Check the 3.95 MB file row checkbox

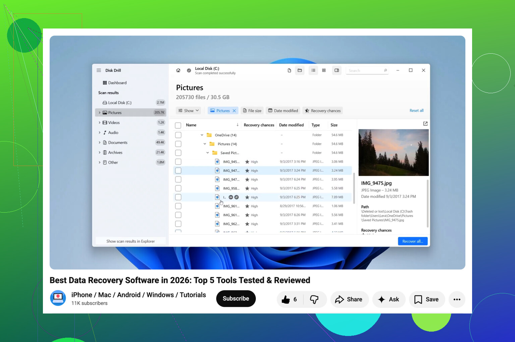(178, 179)
